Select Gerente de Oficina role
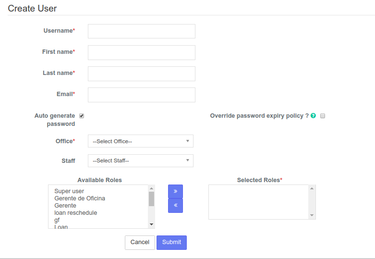 [80, 198]
